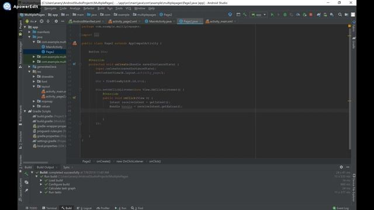This screenshot has width=374, height=210.
Task: Click MultiplePages breadcrumb in navigation bar
Action: (33, 15)
